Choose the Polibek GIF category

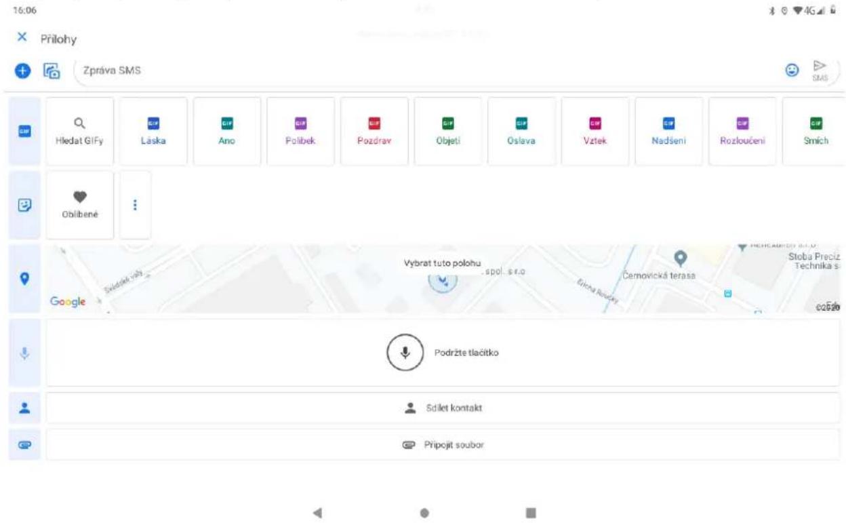tap(301, 131)
